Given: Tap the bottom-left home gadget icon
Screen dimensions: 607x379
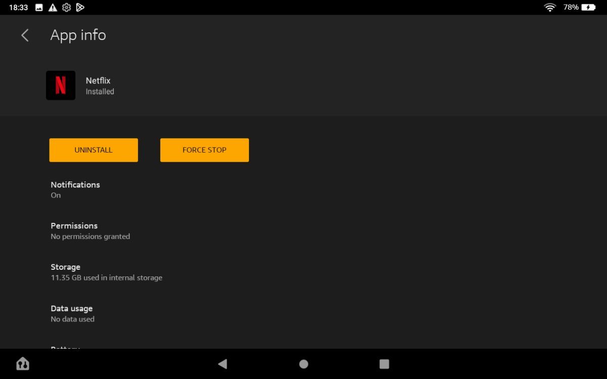Looking at the screenshot, I should 23,364.
